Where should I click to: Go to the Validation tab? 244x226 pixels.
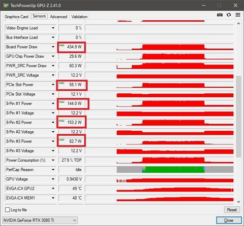(79, 17)
